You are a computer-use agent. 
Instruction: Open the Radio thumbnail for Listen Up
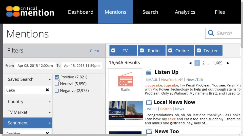click(x=125, y=81)
